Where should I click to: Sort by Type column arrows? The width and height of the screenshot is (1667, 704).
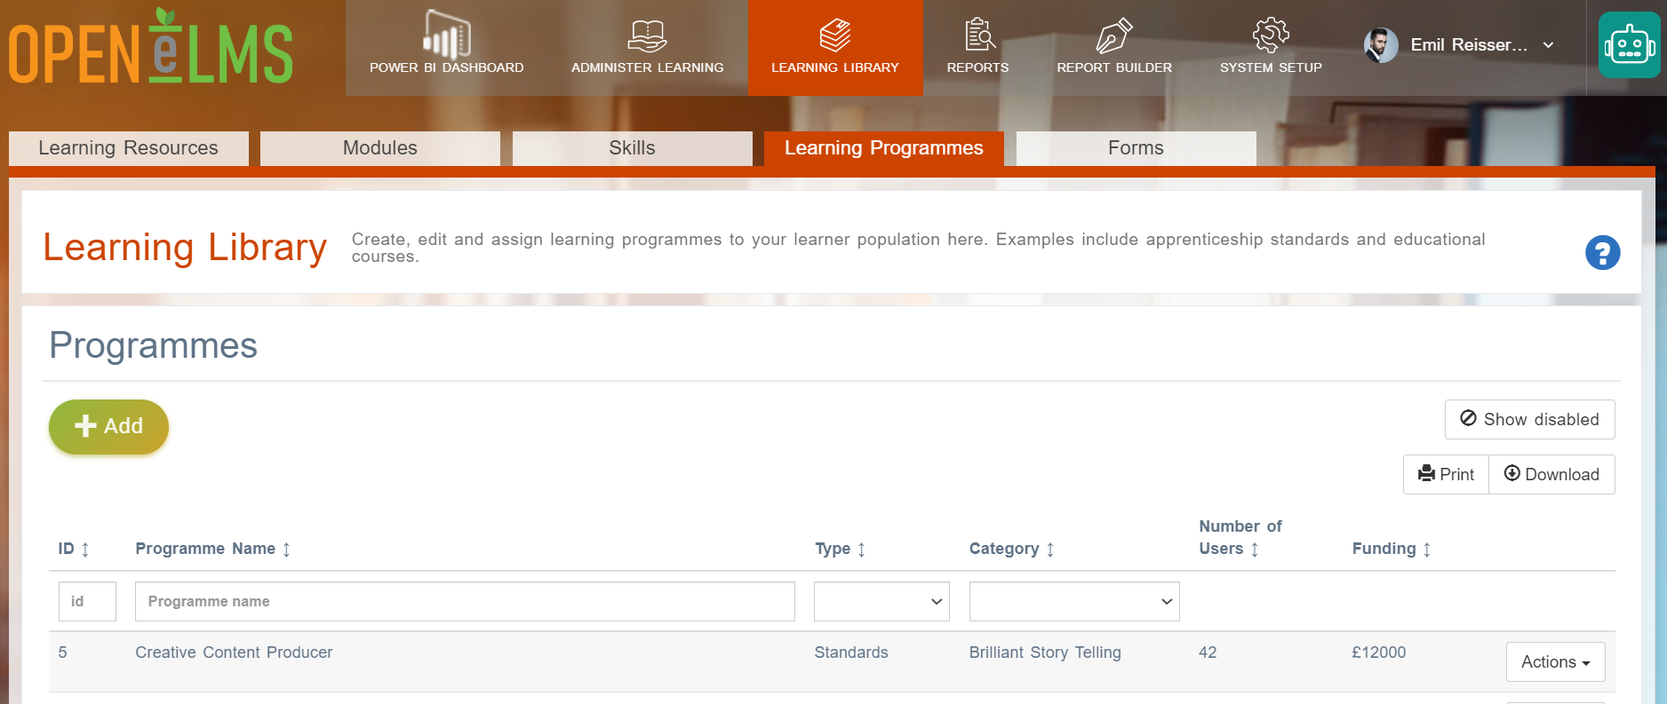pos(861,550)
